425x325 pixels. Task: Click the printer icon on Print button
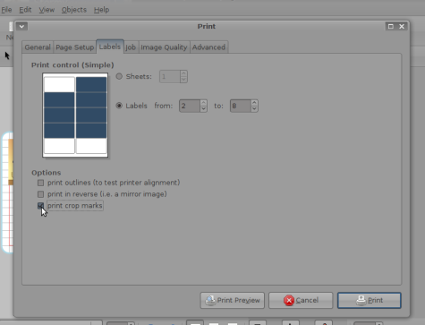(x=361, y=300)
